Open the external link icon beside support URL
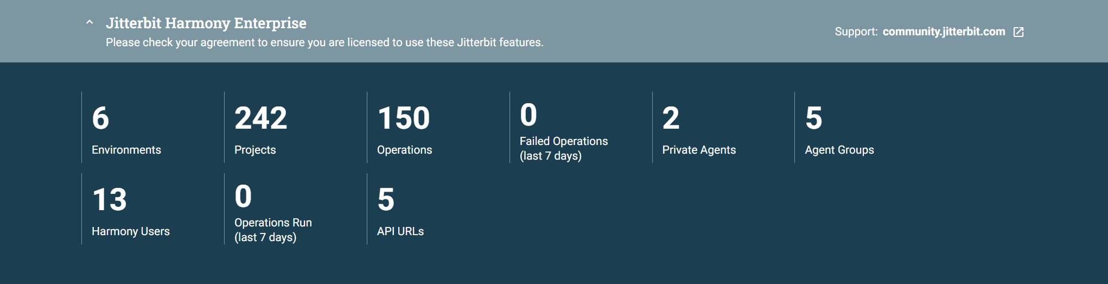Image resolution: width=1108 pixels, height=284 pixels. point(1018,32)
